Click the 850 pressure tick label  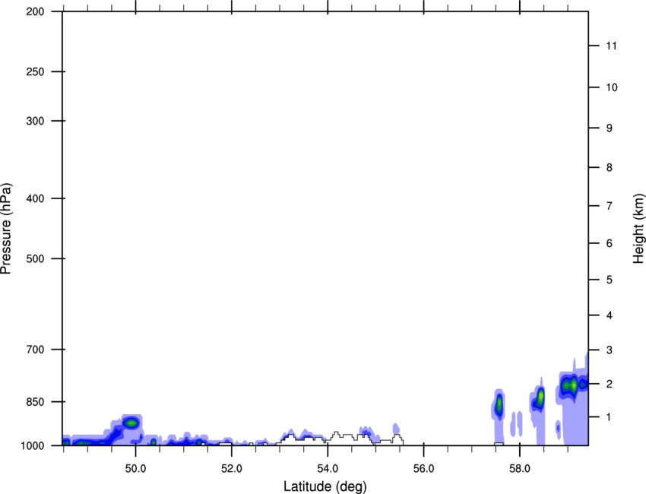[35, 401]
